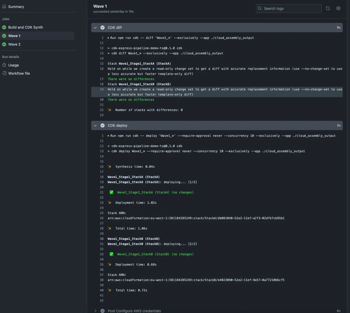This screenshot has width=350, height=313.
Task: Expand the 'Run npm run cdk -- diff' command group
Action: pos(108,38)
